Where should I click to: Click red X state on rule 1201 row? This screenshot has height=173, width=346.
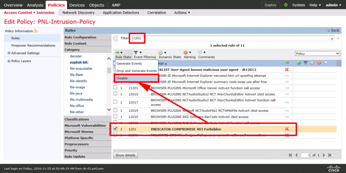[287, 129]
